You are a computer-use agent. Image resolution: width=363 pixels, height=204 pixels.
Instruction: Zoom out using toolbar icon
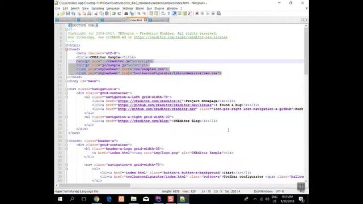[143, 14]
